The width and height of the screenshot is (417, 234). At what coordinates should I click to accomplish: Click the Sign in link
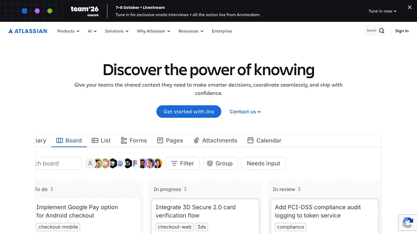pyautogui.click(x=402, y=31)
